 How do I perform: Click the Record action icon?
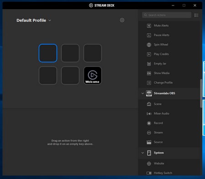[x=149, y=123]
